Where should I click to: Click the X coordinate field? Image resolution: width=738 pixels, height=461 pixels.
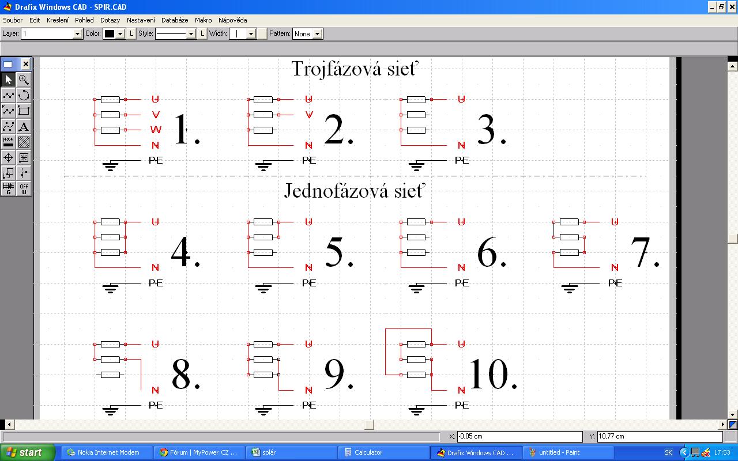519,436
